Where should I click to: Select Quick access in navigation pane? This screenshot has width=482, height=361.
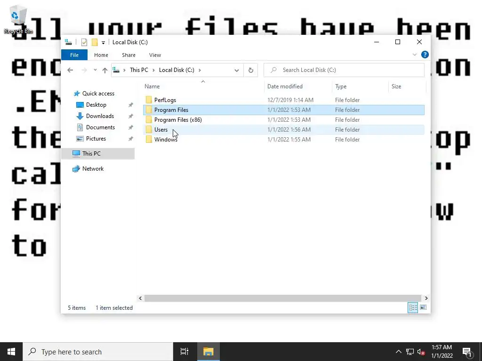pyautogui.click(x=98, y=94)
